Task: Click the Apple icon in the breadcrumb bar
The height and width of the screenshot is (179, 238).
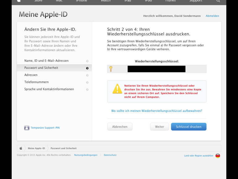Action: click(x=21, y=148)
